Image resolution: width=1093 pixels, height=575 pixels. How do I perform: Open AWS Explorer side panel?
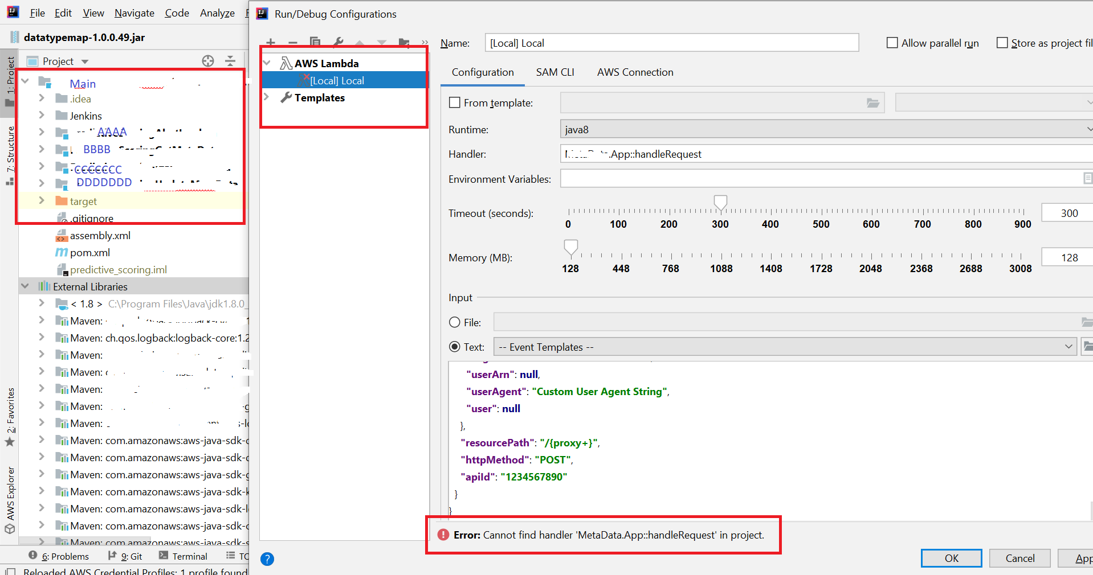coord(11,491)
